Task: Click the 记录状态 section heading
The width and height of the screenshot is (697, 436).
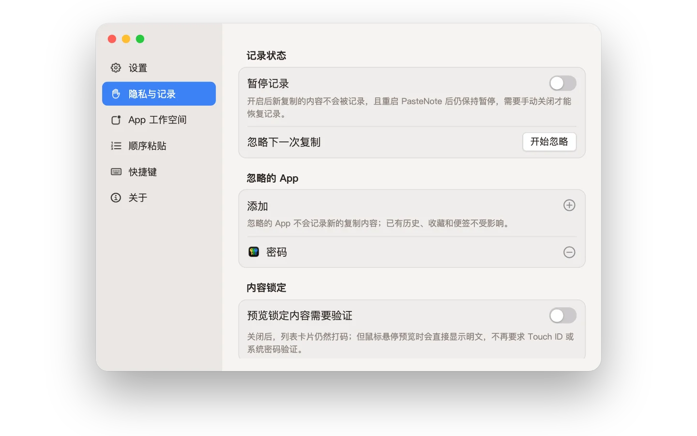Action: point(266,56)
